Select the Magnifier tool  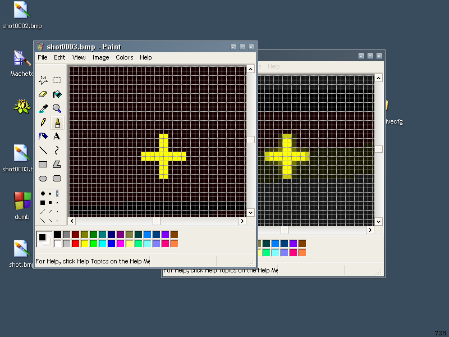57,108
